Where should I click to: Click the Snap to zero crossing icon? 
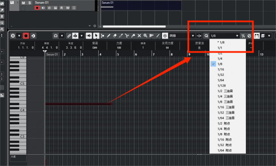point(199,36)
